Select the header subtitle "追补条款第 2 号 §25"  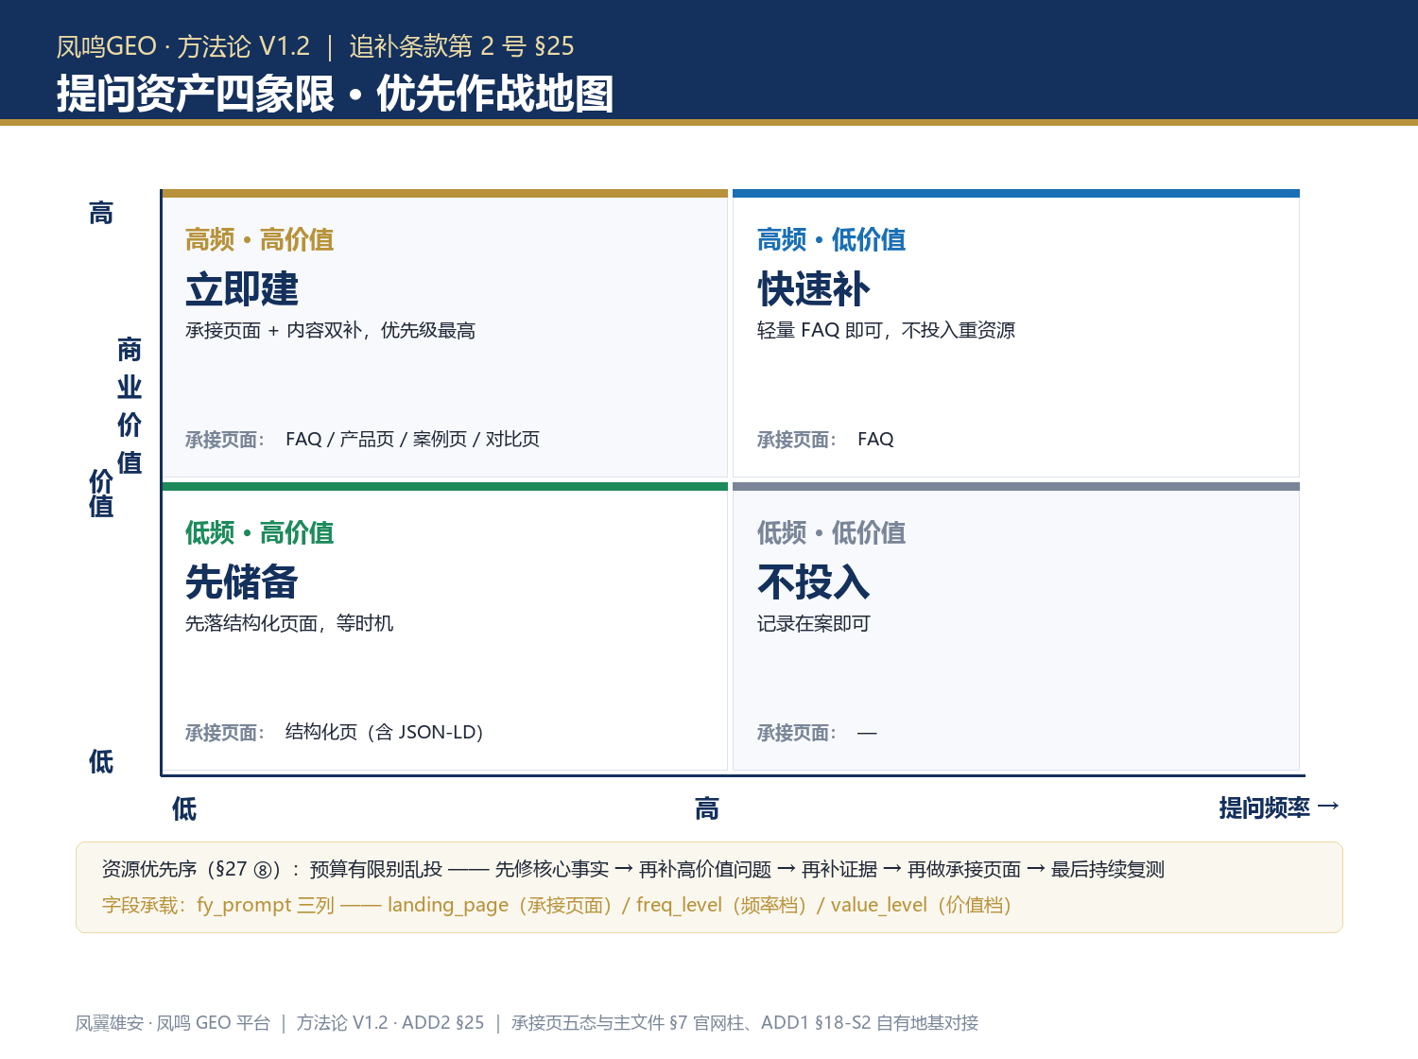click(461, 46)
